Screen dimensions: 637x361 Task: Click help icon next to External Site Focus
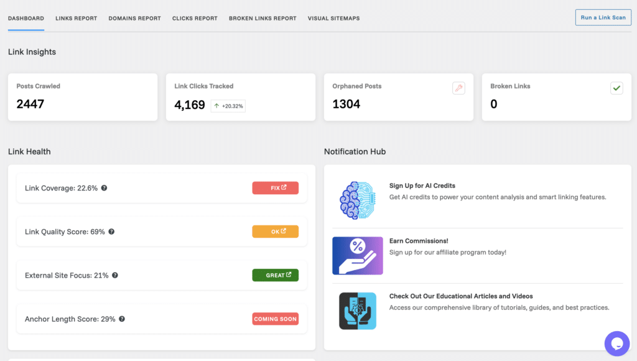(115, 275)
